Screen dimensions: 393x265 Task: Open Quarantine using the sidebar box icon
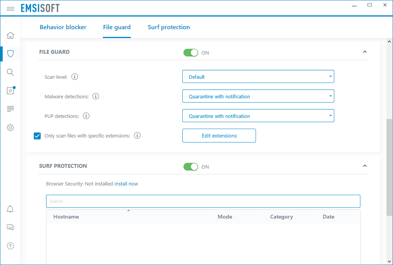tap(10, 90)
